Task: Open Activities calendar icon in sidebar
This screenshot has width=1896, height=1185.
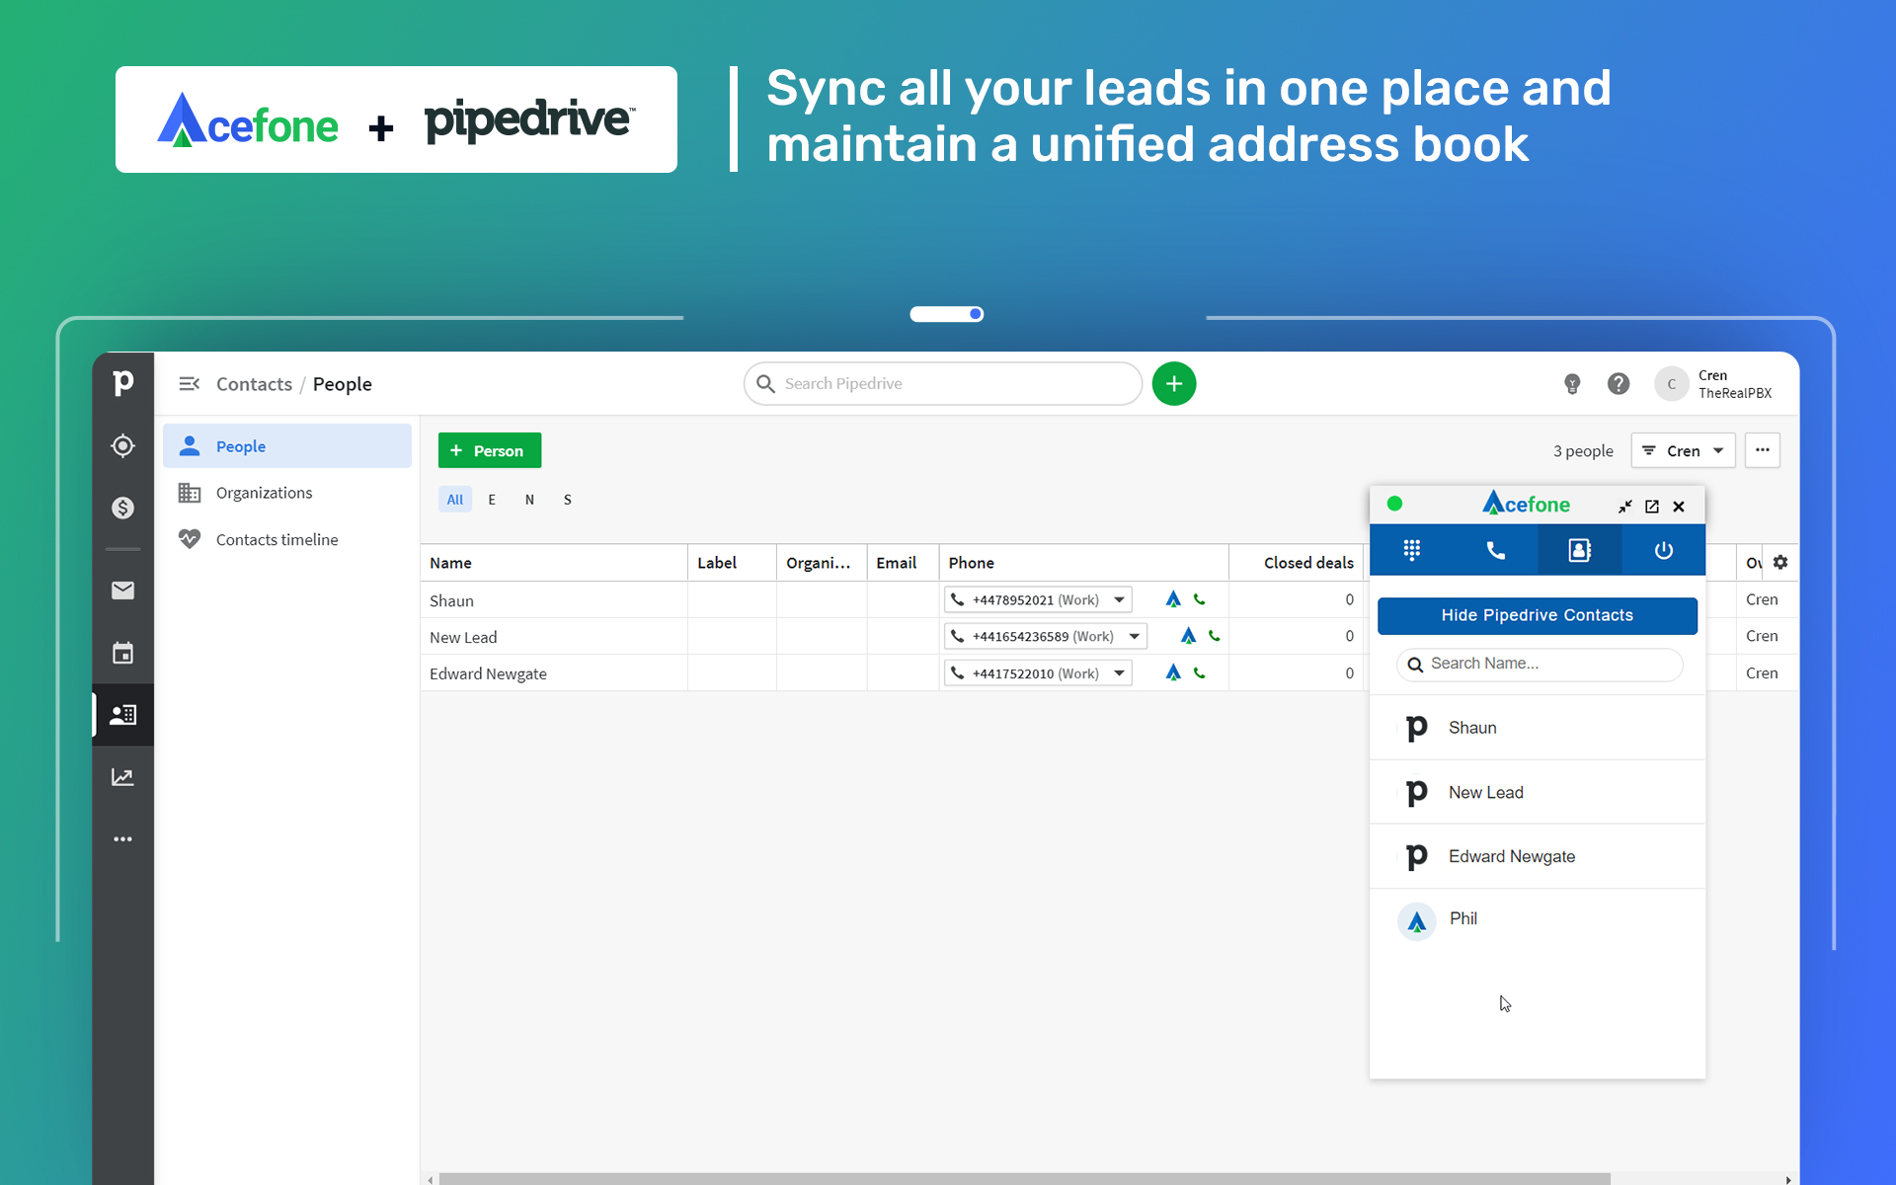Action: point(122,653)
